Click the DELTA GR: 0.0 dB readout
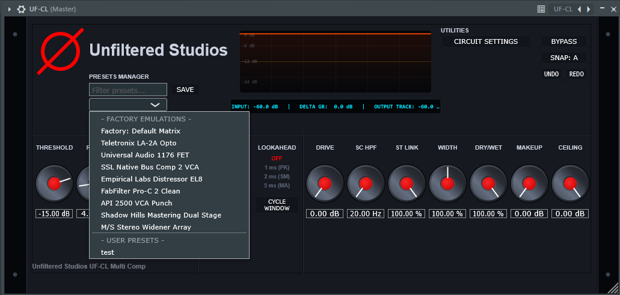The height and width of the screenshot is (295, 620). [326, 106]
